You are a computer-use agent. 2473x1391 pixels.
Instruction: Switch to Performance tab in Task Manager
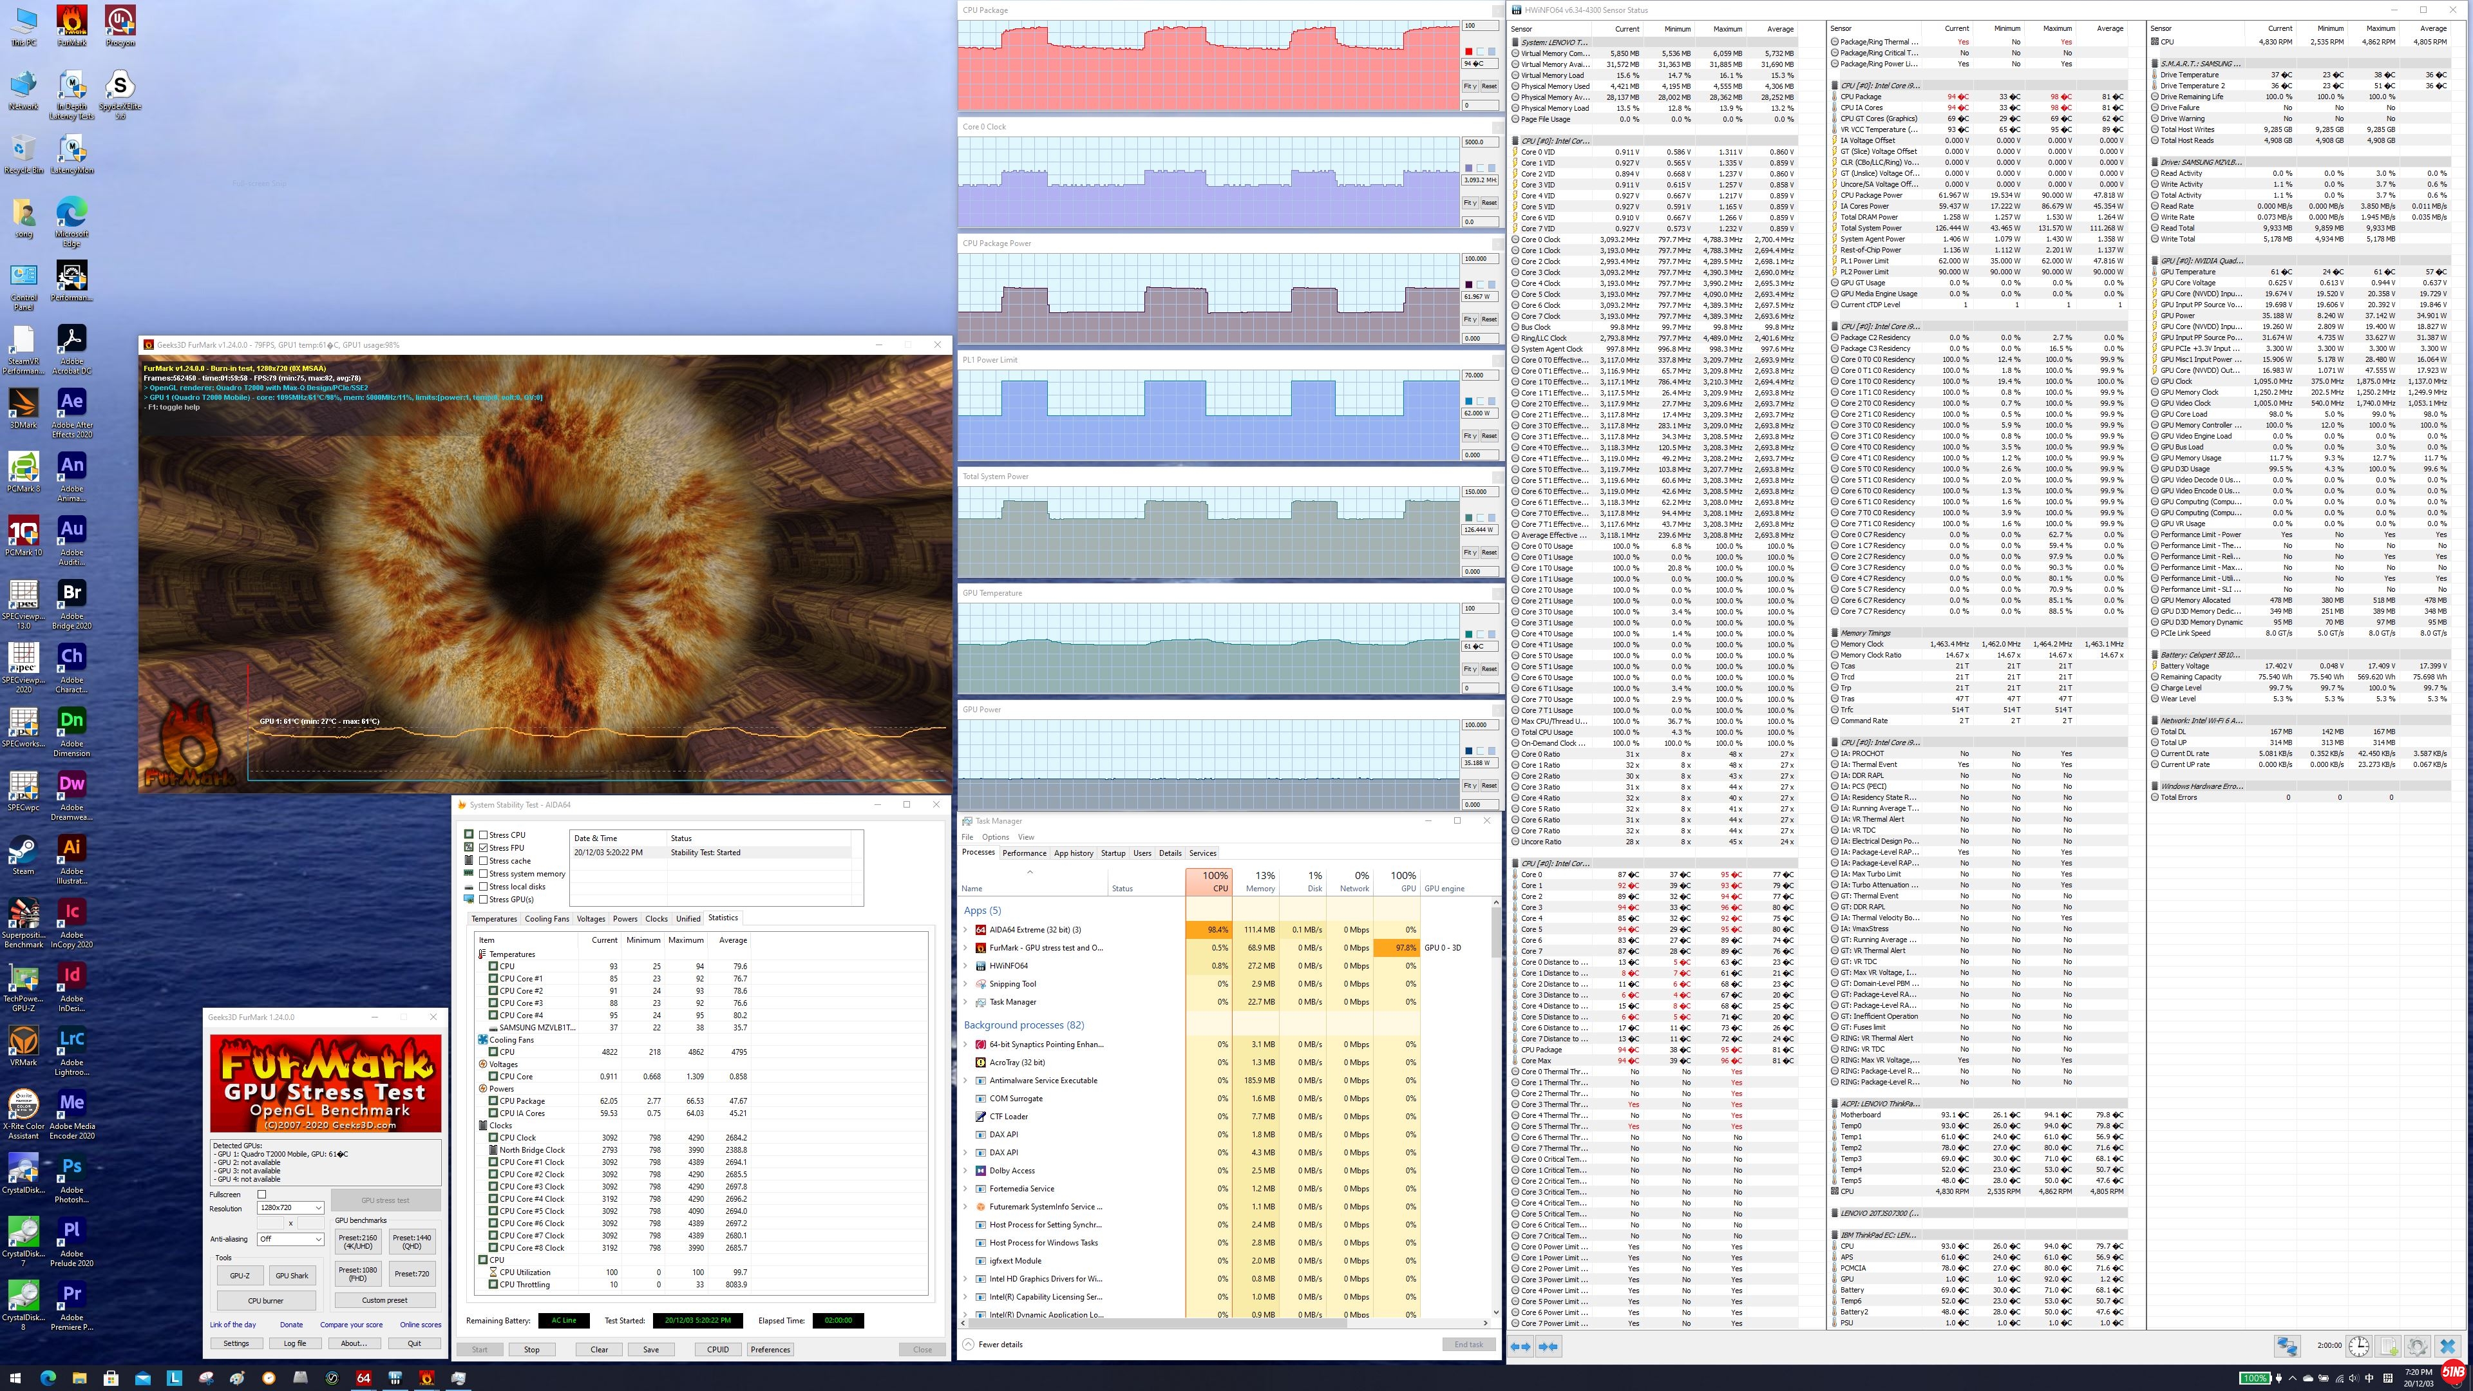pyautogui.click(x=1025, y=853)
